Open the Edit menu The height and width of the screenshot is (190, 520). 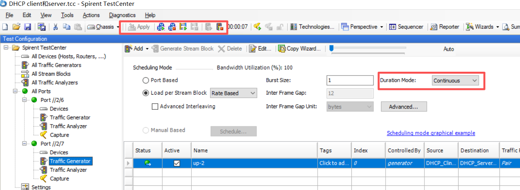point(27,15)
